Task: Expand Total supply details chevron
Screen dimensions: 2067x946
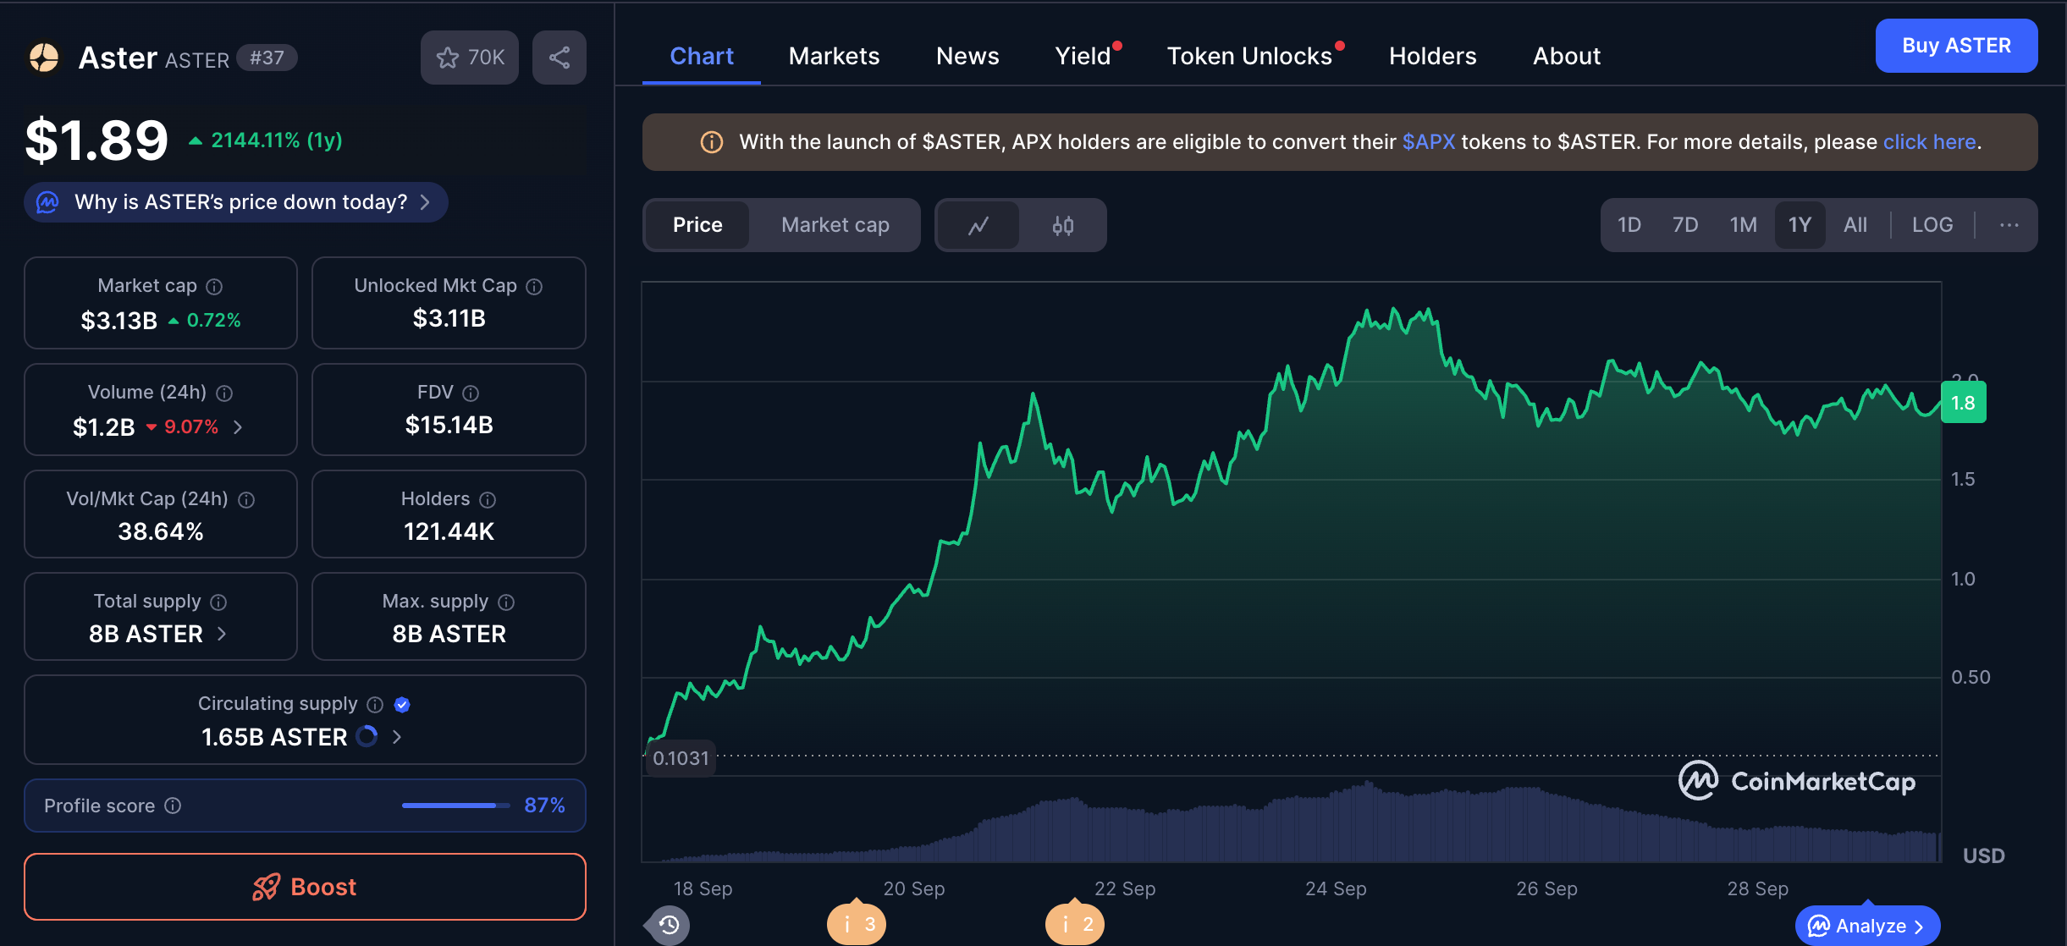Action: (x=222, y=634)
